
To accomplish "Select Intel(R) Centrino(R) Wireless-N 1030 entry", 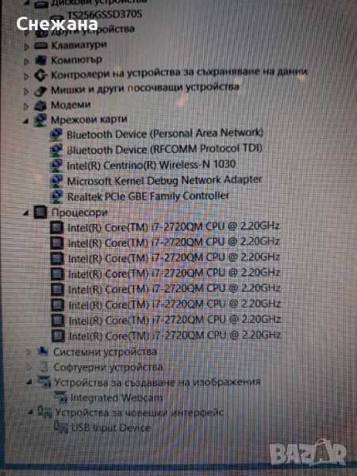I will pyautogui.click(x=152, y=165).
